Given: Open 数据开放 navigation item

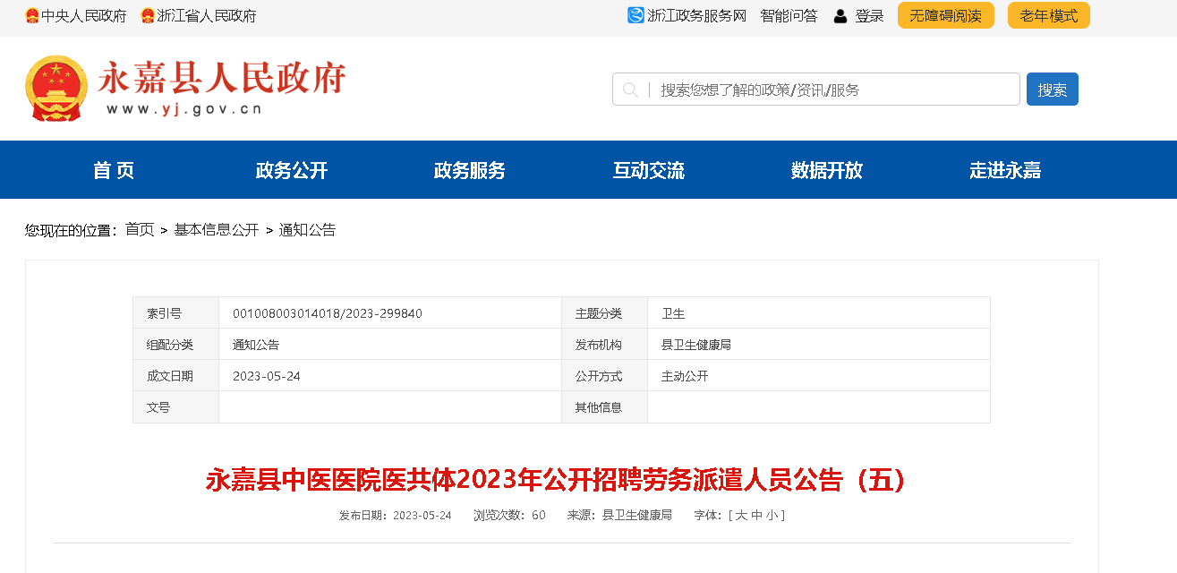Looking at the screenshot, I should click(x=826, y=170).
